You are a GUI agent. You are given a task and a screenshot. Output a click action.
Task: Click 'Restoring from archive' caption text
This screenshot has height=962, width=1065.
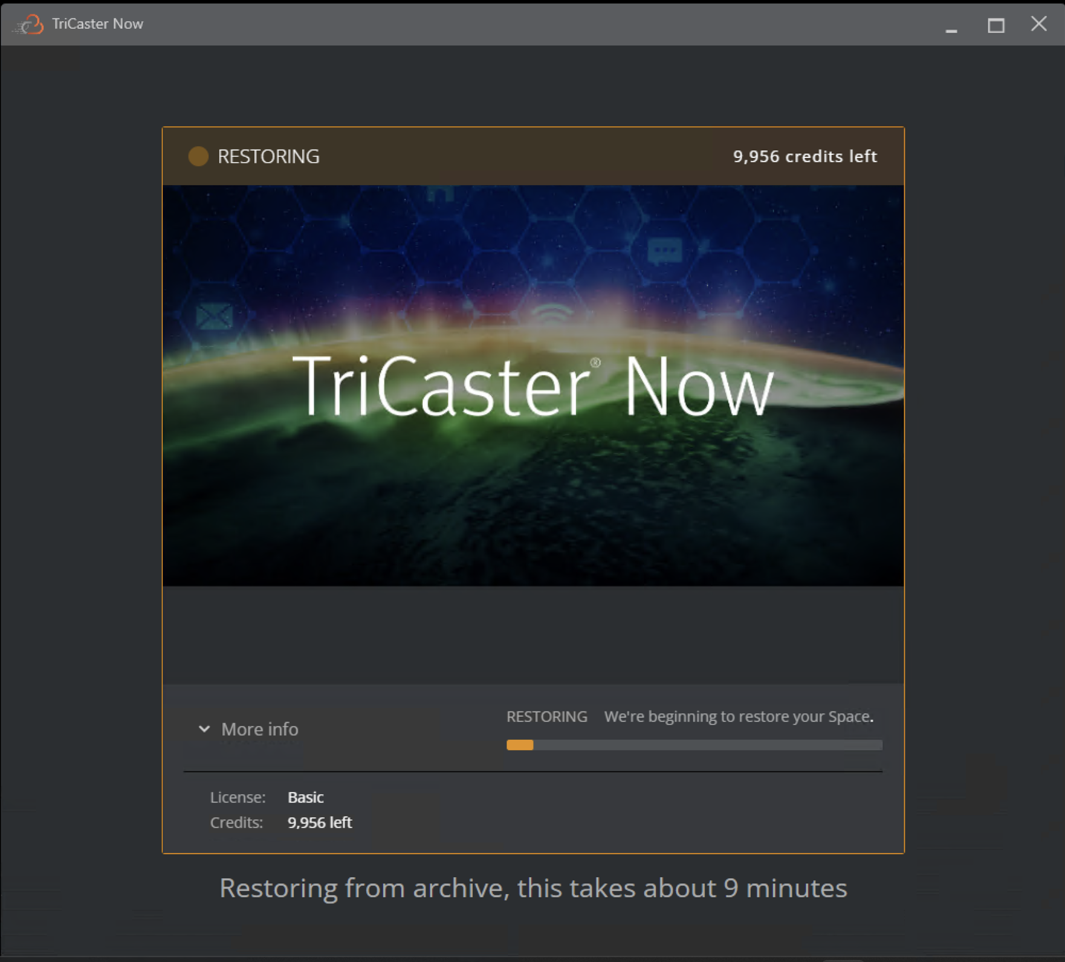tap(533, 888)
